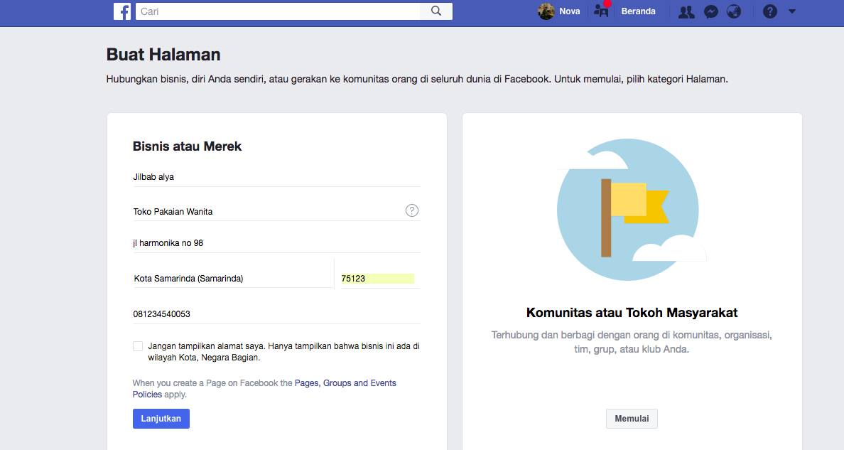Screen dimensions: 844x450
Task: Open the Friend Requests icon
Action: tap(686, 11)
